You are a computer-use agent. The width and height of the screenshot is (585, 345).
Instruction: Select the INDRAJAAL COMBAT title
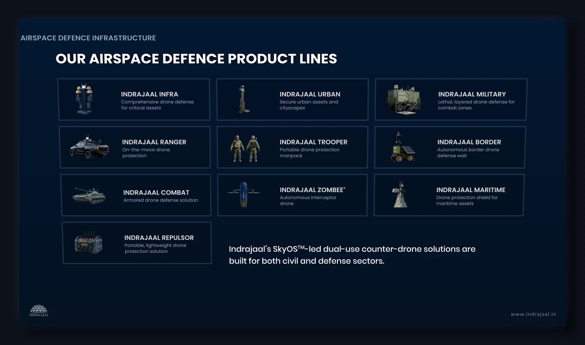[x=156, y=192]
